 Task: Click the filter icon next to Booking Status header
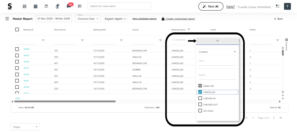tap(189, 29)
